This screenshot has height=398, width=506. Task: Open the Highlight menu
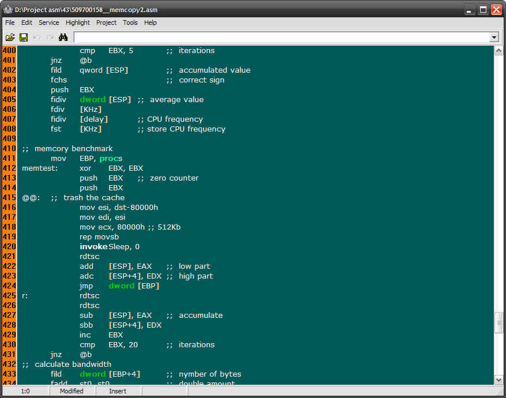[x=78, y=22]
